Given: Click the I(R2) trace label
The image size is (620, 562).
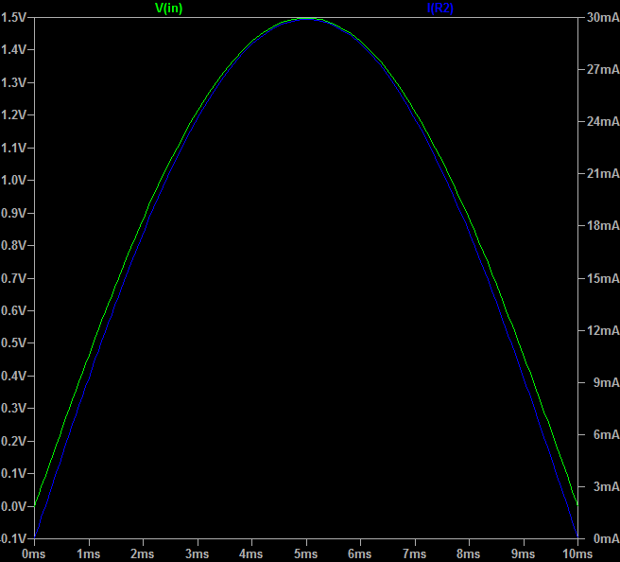Looking at the screenshot, I should click(x=440, y=8).
